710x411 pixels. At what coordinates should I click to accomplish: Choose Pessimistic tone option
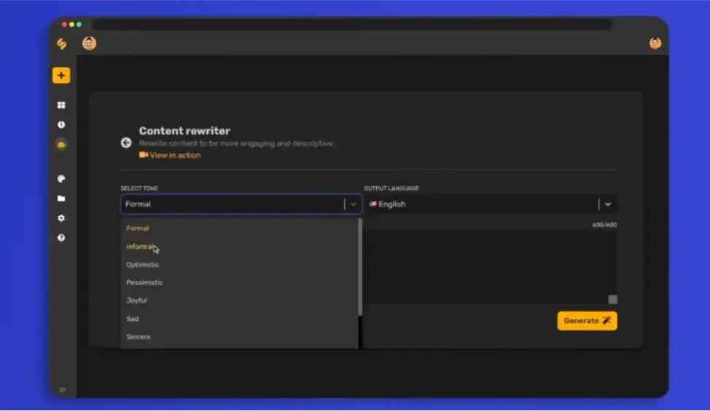point(240,282)
